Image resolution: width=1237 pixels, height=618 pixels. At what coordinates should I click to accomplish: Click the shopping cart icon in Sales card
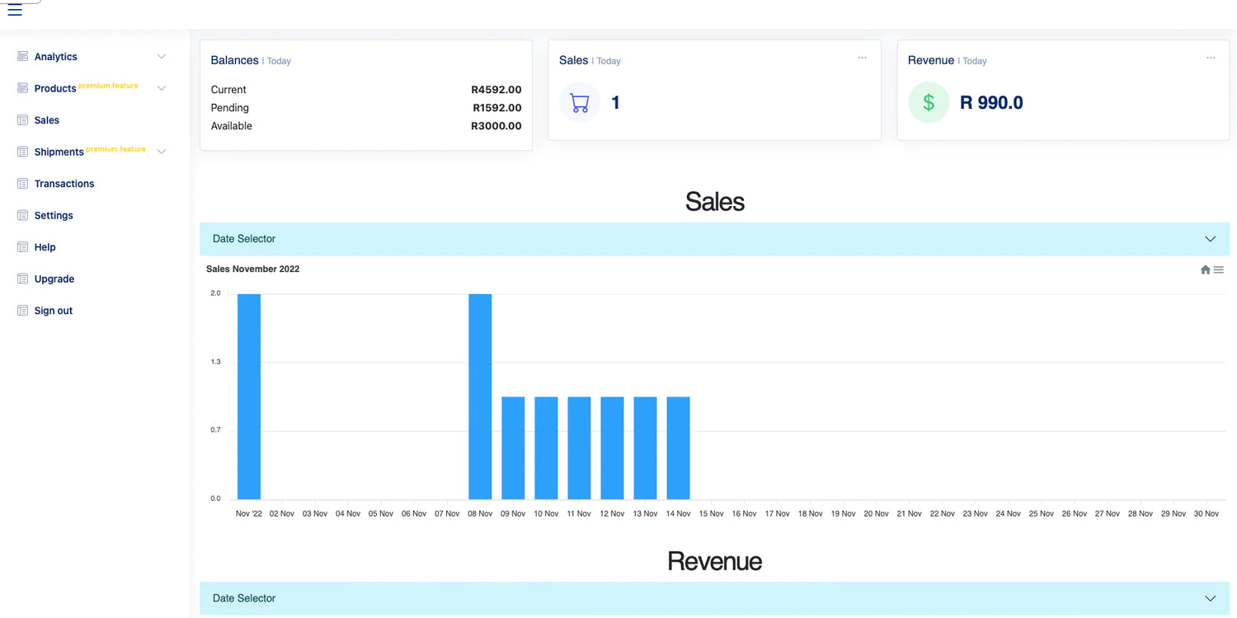[580, 103]
